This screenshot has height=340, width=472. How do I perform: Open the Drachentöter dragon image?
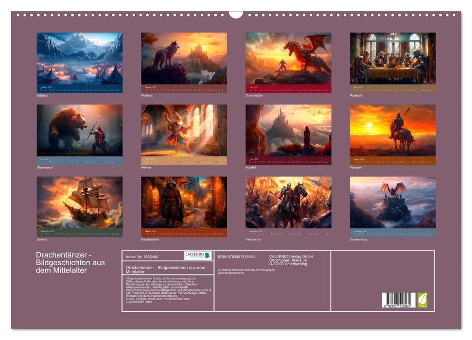click(288, 59)
